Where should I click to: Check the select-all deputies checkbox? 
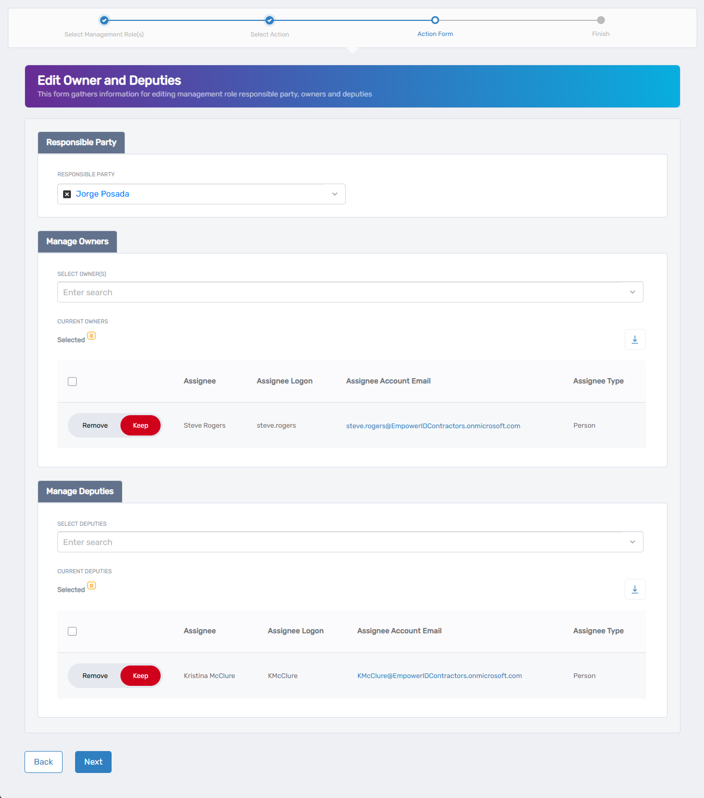(x=72, y=631)
